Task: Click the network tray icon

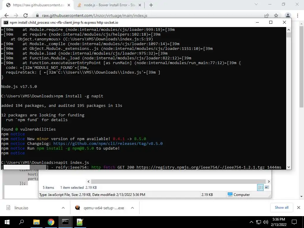Action: click(x=259, y=222)
